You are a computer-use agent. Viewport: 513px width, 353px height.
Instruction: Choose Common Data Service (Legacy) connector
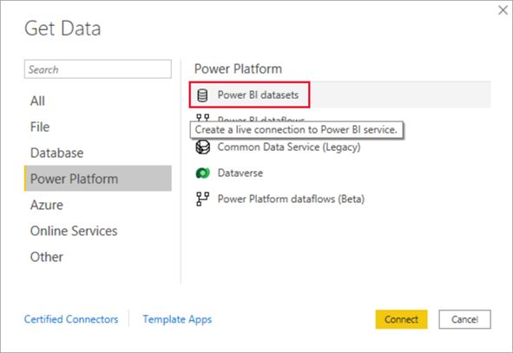tap(289, 147)
